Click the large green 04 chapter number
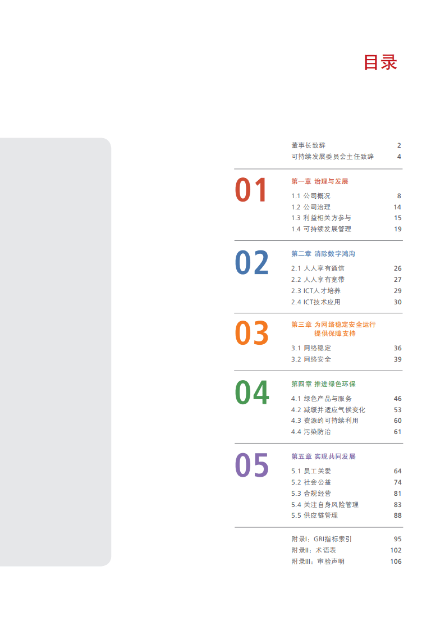 (x=252, y=392)
